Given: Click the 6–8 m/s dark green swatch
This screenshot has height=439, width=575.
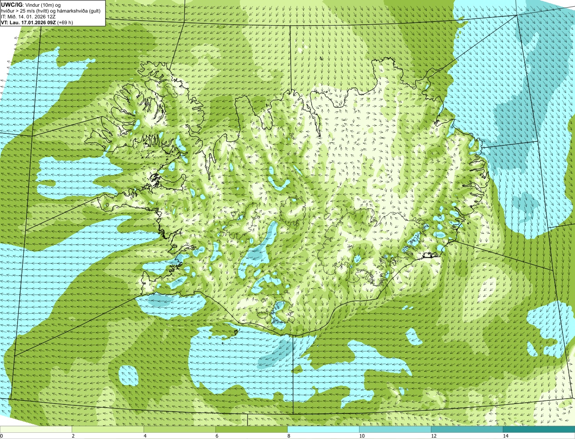Looking at the screenshot, I should (x=252, y=430).
